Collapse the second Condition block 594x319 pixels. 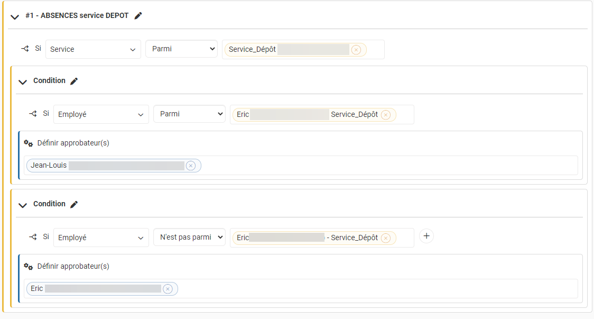pyautogui.click(x=23, y=205)
